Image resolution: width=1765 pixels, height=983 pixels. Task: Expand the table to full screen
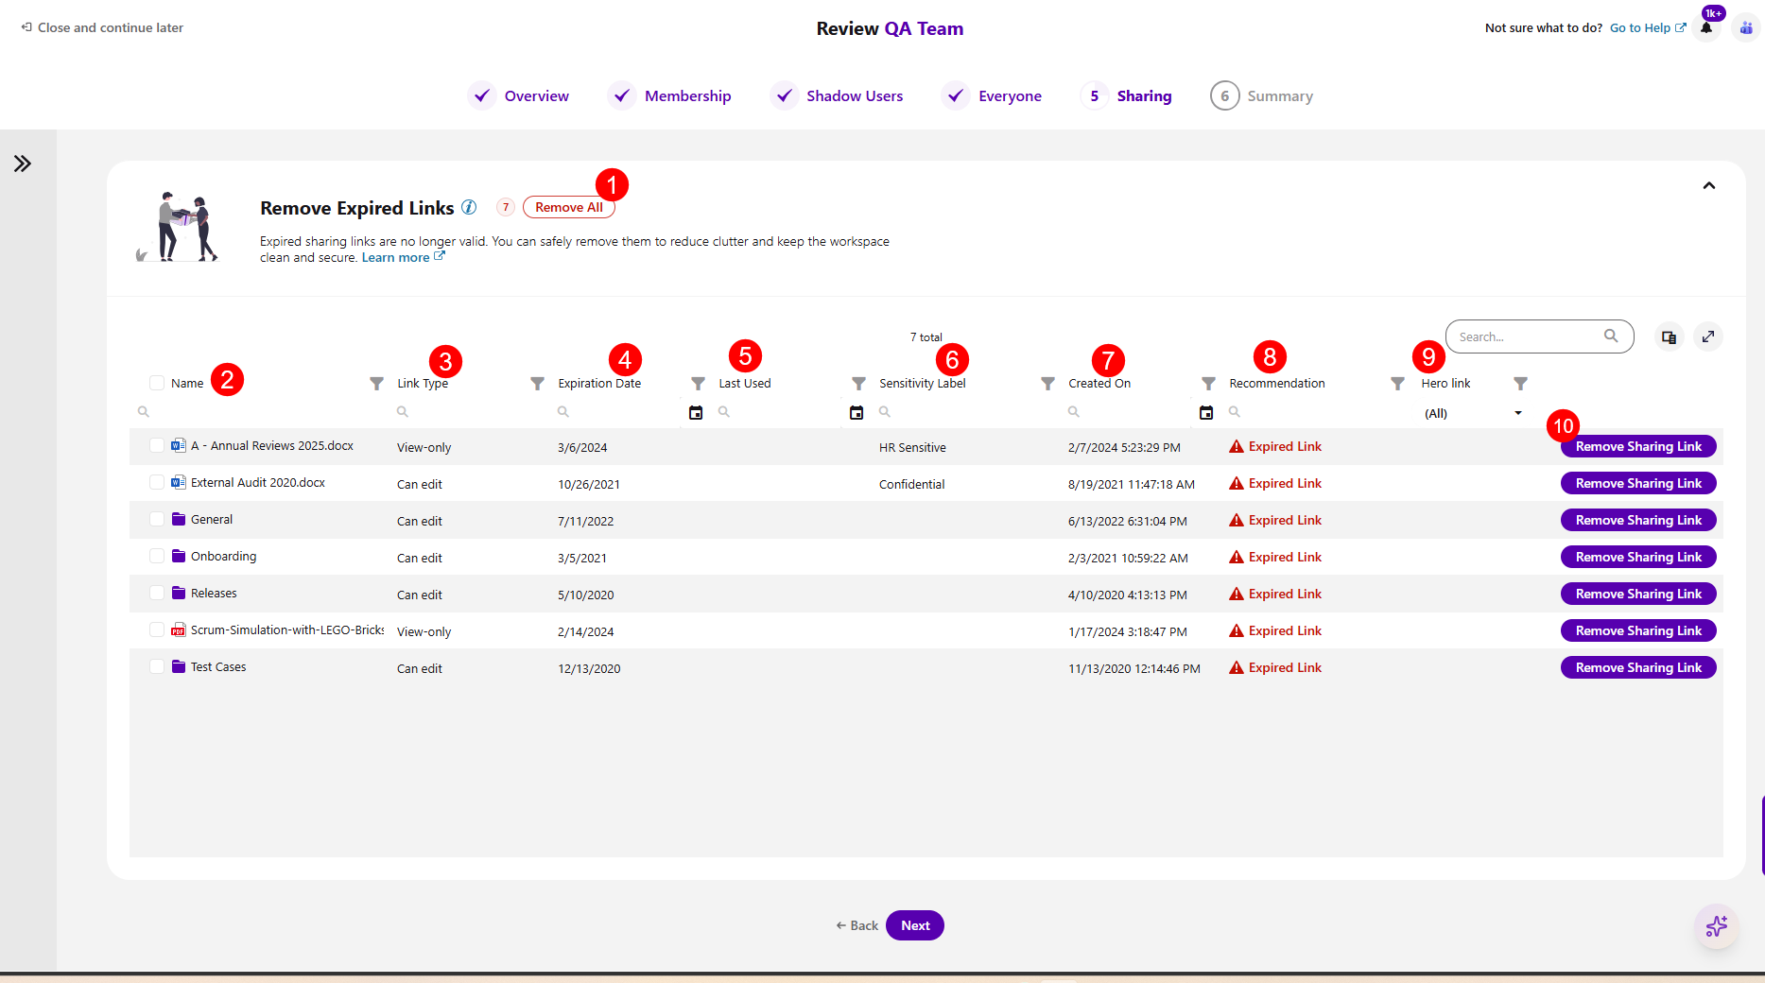tap(1708, 336)
